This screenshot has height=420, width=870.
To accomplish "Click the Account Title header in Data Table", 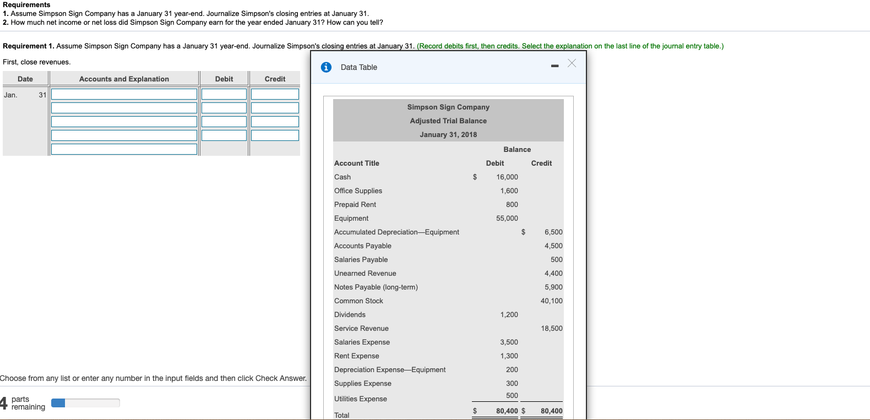I will (357, 163).
